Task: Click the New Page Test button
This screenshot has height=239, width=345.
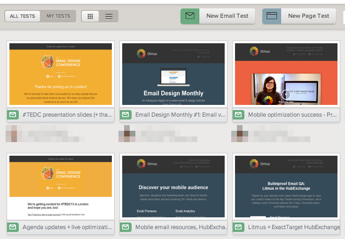Action: [299, 16]
